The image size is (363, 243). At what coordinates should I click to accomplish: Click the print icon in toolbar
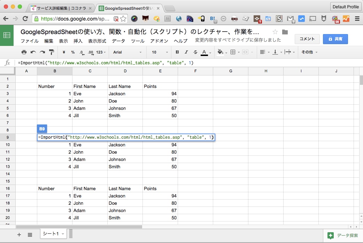[x=24, y=52]
